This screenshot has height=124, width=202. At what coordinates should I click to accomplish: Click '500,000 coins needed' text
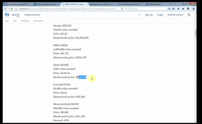pos(66,108)
